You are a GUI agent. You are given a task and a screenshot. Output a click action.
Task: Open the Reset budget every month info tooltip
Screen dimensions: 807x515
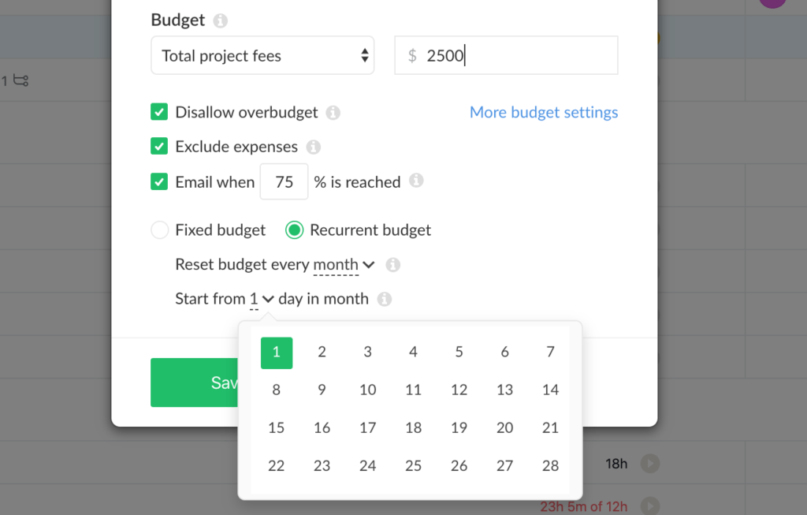pyautogui.click(x=392, y=264)
